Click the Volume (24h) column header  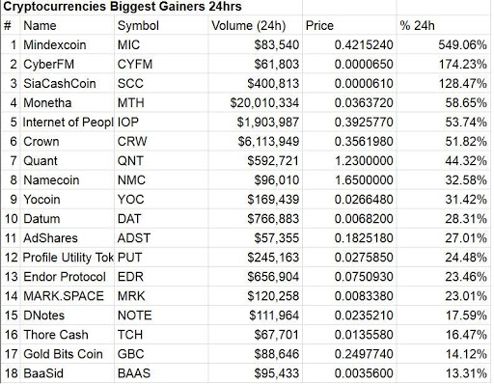pos(255,25)
